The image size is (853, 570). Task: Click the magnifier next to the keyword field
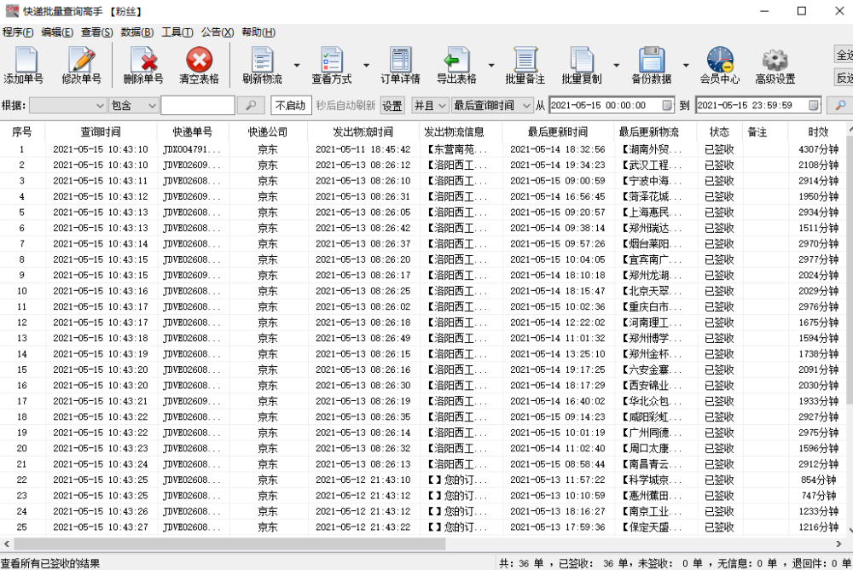251,105
